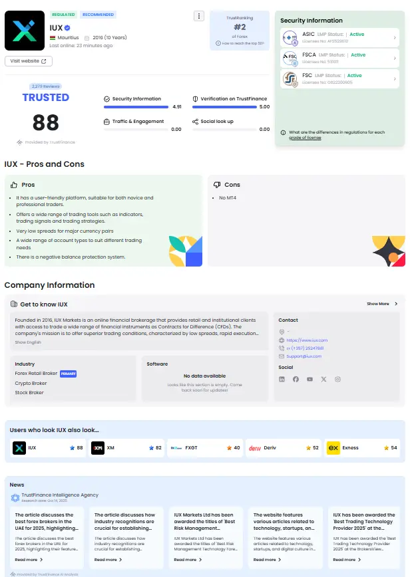This screenshot has height=577, width=410.
Task: Expand the ASIC license entry
Action: 339,37
